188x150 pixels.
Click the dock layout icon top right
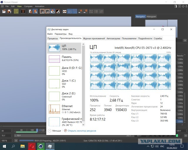click(176, 6)
